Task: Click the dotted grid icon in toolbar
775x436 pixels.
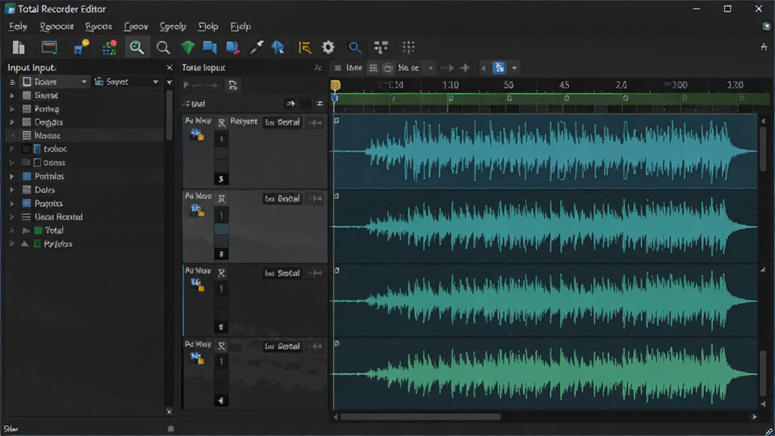Action: click(x=408, y=48)
